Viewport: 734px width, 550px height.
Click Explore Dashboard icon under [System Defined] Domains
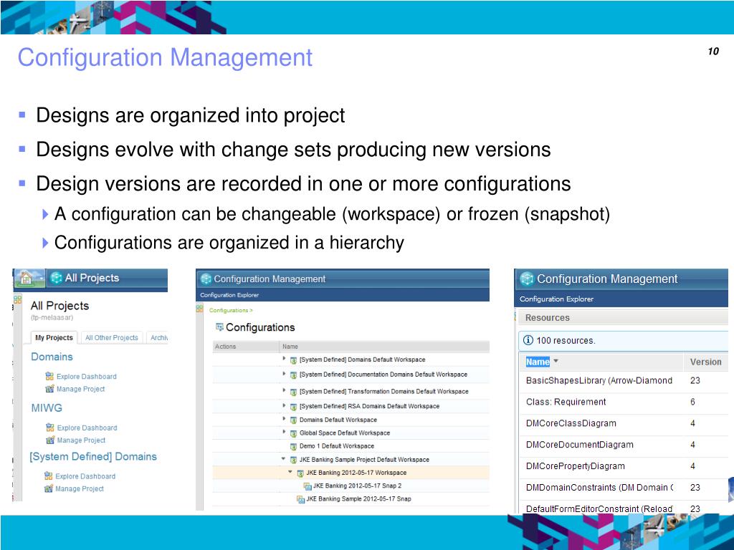click(x=49, y=476)
